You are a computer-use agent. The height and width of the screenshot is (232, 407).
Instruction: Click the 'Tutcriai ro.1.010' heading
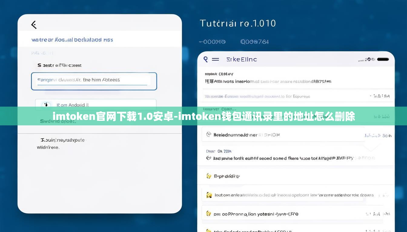[x=238, y=23]
